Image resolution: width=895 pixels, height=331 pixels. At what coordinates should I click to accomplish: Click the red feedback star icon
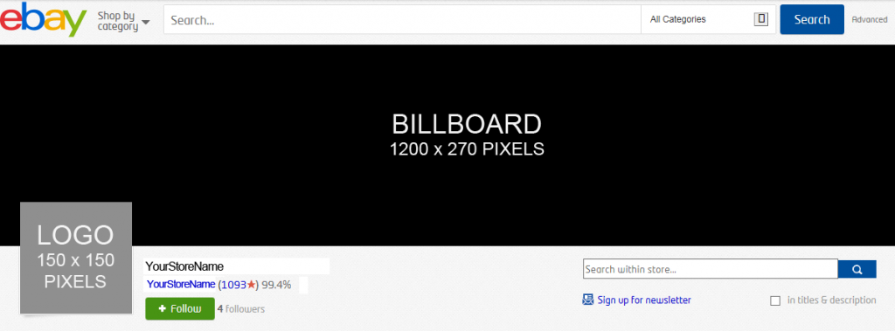coord(251,284)
